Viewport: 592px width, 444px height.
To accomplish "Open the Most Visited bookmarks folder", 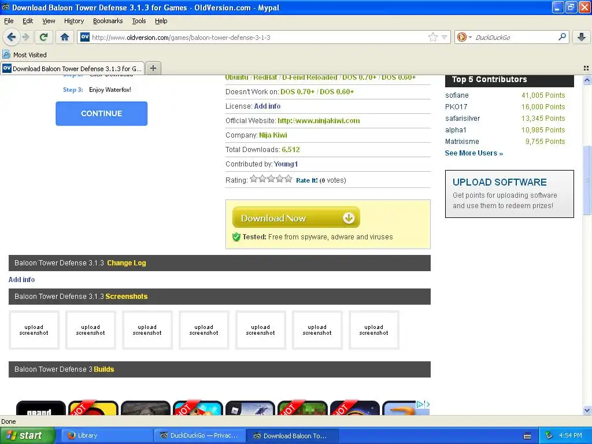I will click(x=24, y=55).
